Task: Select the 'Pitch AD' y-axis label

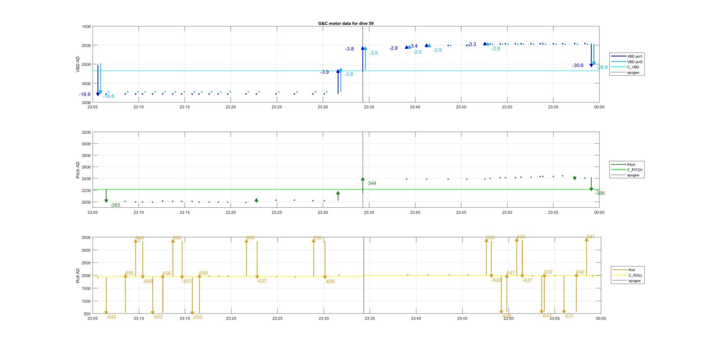Action: point(78,170)
